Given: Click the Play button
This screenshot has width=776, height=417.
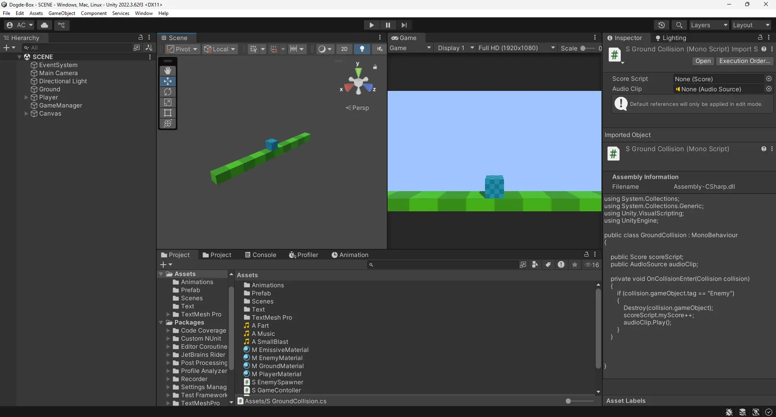Looking at the screenshot, I should pos(371,25).
